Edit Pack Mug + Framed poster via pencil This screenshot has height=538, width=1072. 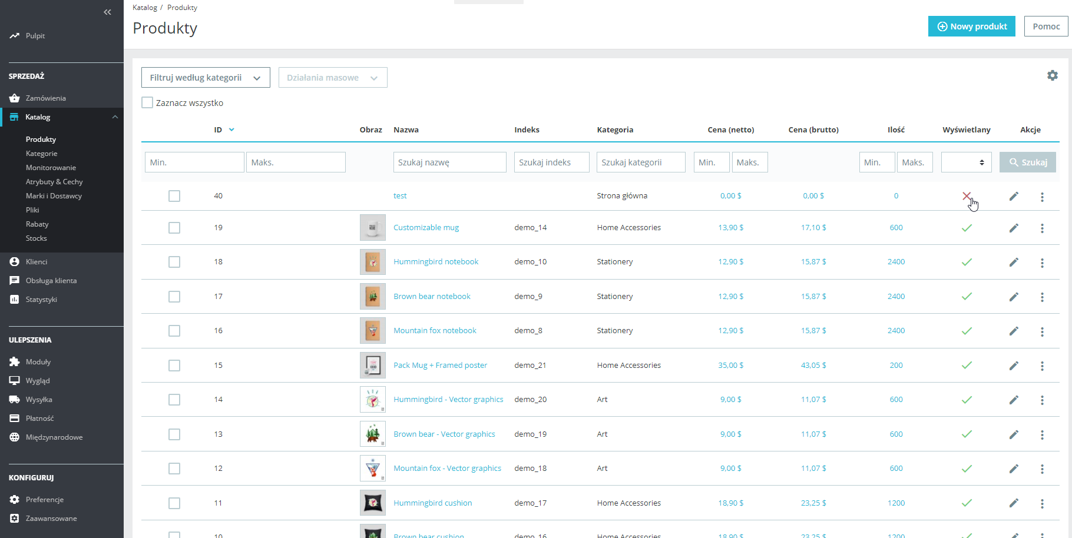pos(1013,366)
